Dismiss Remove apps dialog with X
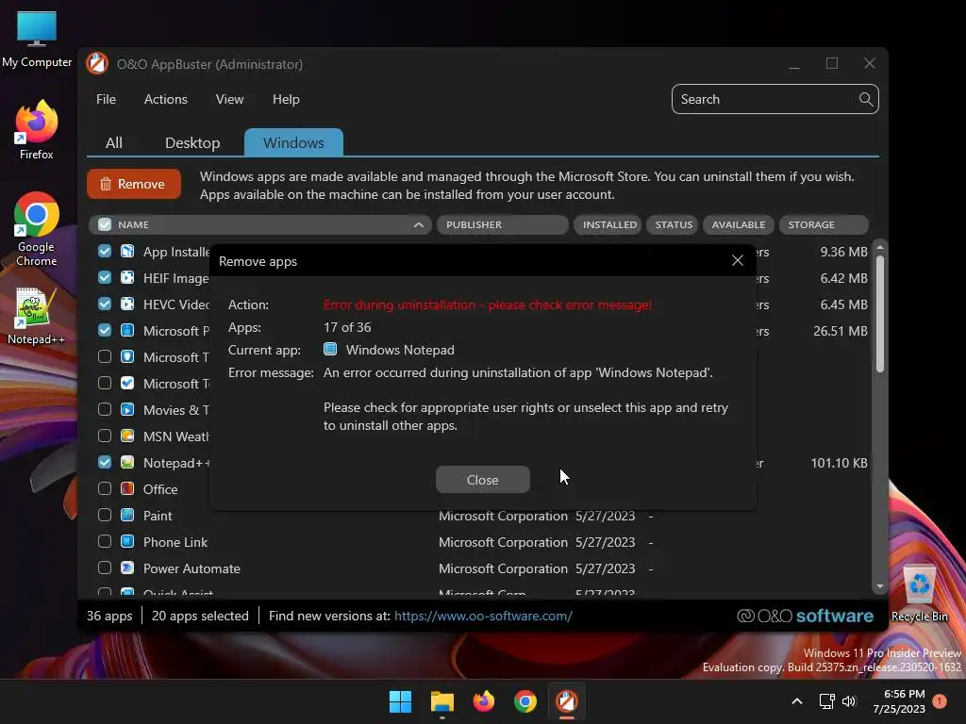 738,260
